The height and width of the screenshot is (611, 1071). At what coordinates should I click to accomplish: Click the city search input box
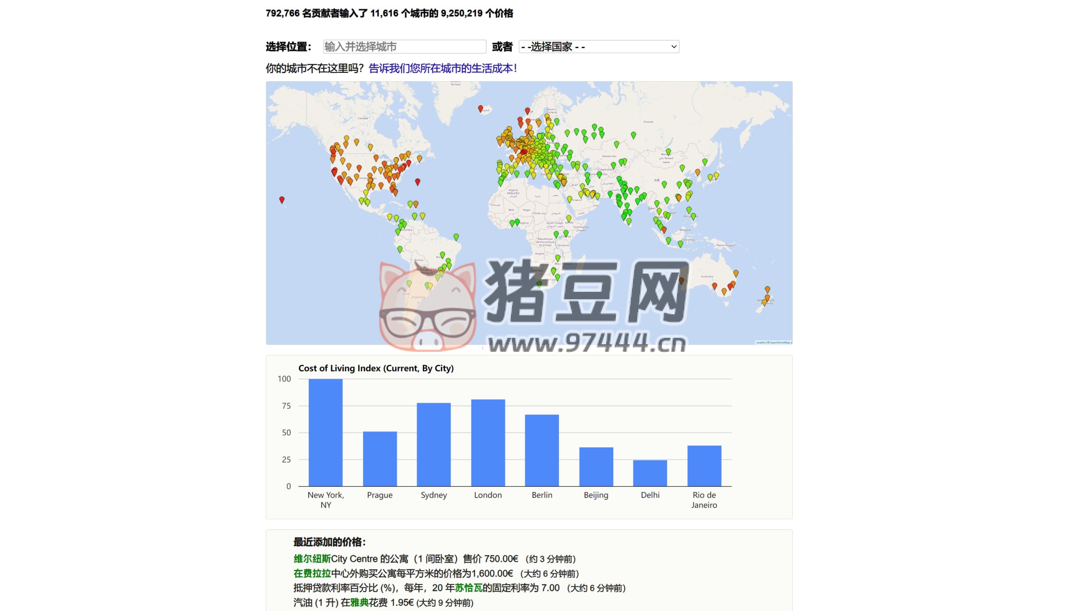point(405,46)
